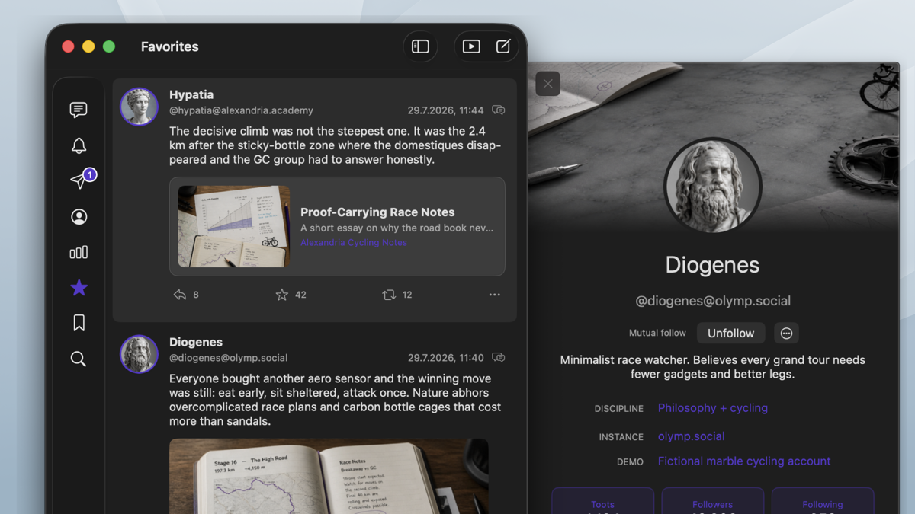Select Favorites star icon in sidebar
The image size is (915, 514).
tap(79, 287)
